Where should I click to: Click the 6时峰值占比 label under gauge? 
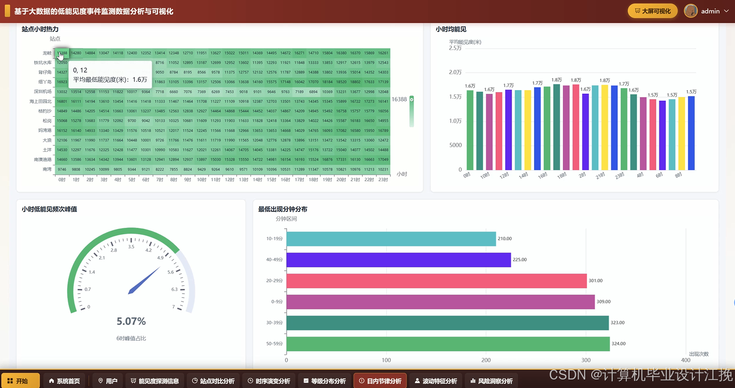[131, 338]
